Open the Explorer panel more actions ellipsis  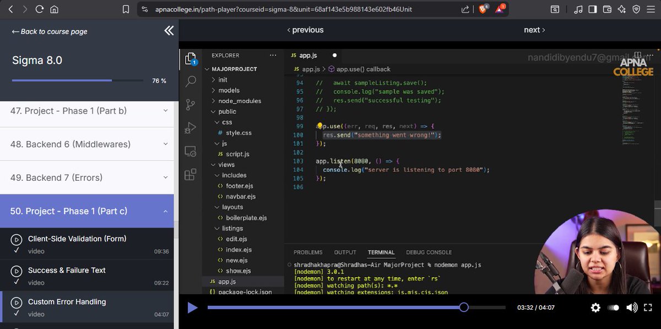pyautogui.click(x=273, y=55)
